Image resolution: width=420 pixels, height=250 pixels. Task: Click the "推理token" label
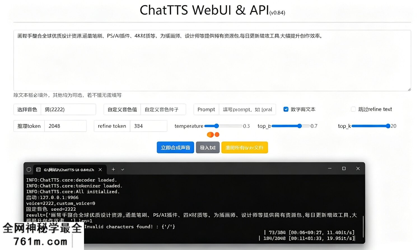pyautogui.click(x=29, y=126)
